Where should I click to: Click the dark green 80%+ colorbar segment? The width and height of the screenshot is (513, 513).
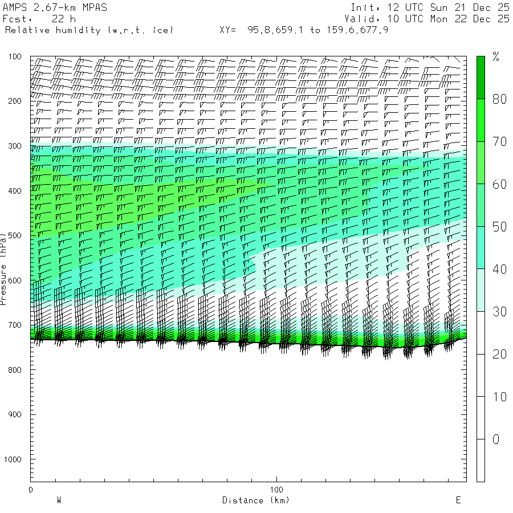click(x=481, y=77)
